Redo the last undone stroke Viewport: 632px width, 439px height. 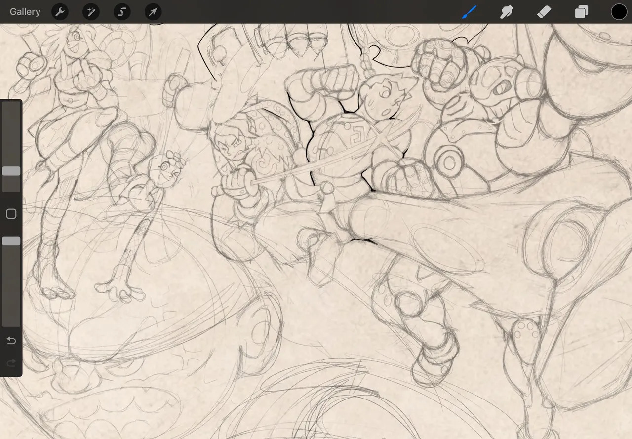coord(11,363)
